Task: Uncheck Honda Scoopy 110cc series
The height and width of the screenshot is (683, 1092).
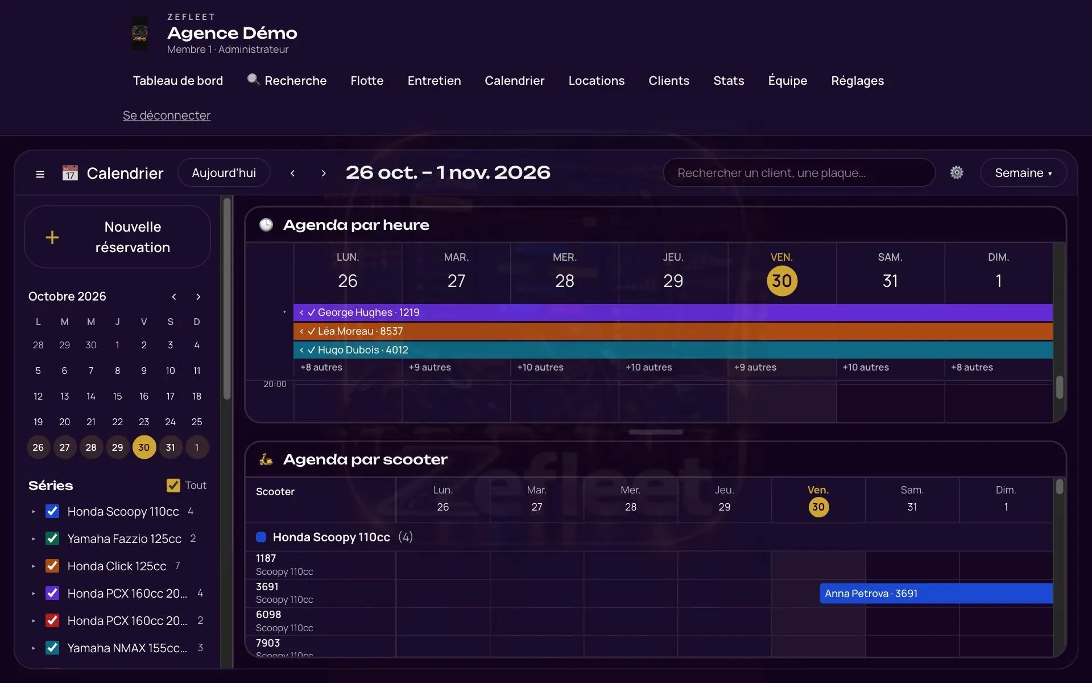Action: [x=52, y=511]
